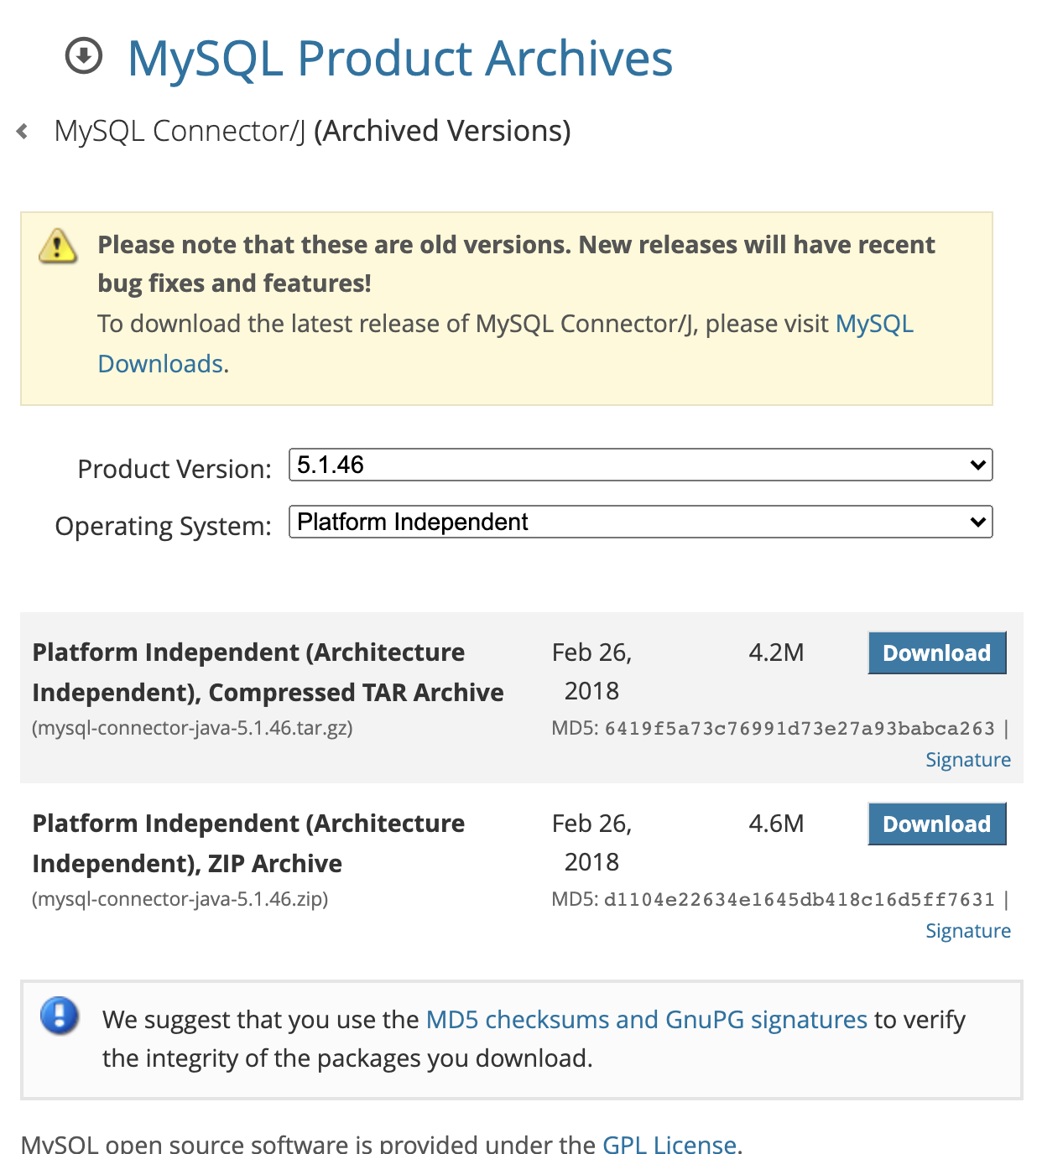Click the download circle icon beside the page title
This screenshot has height=1154, width=1042.
(84, 57)
